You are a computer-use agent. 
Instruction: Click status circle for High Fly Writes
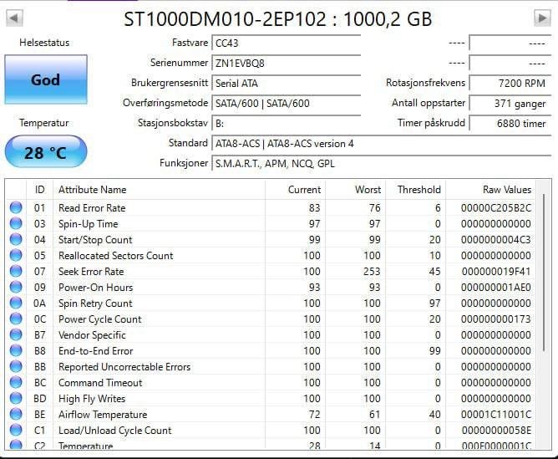(16, 398)
